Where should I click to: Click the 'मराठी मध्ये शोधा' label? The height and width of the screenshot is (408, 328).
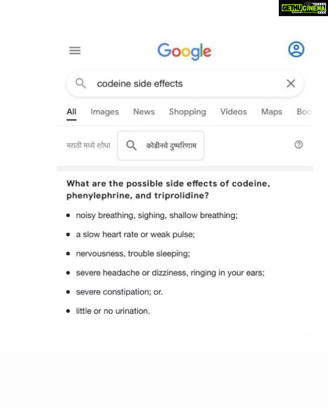88,146
